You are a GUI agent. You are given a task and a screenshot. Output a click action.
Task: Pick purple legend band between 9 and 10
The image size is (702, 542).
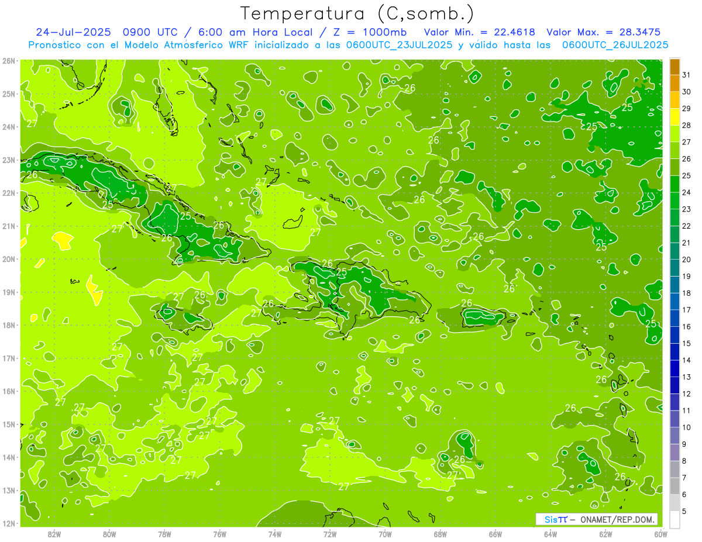click(x=675, y=436)
